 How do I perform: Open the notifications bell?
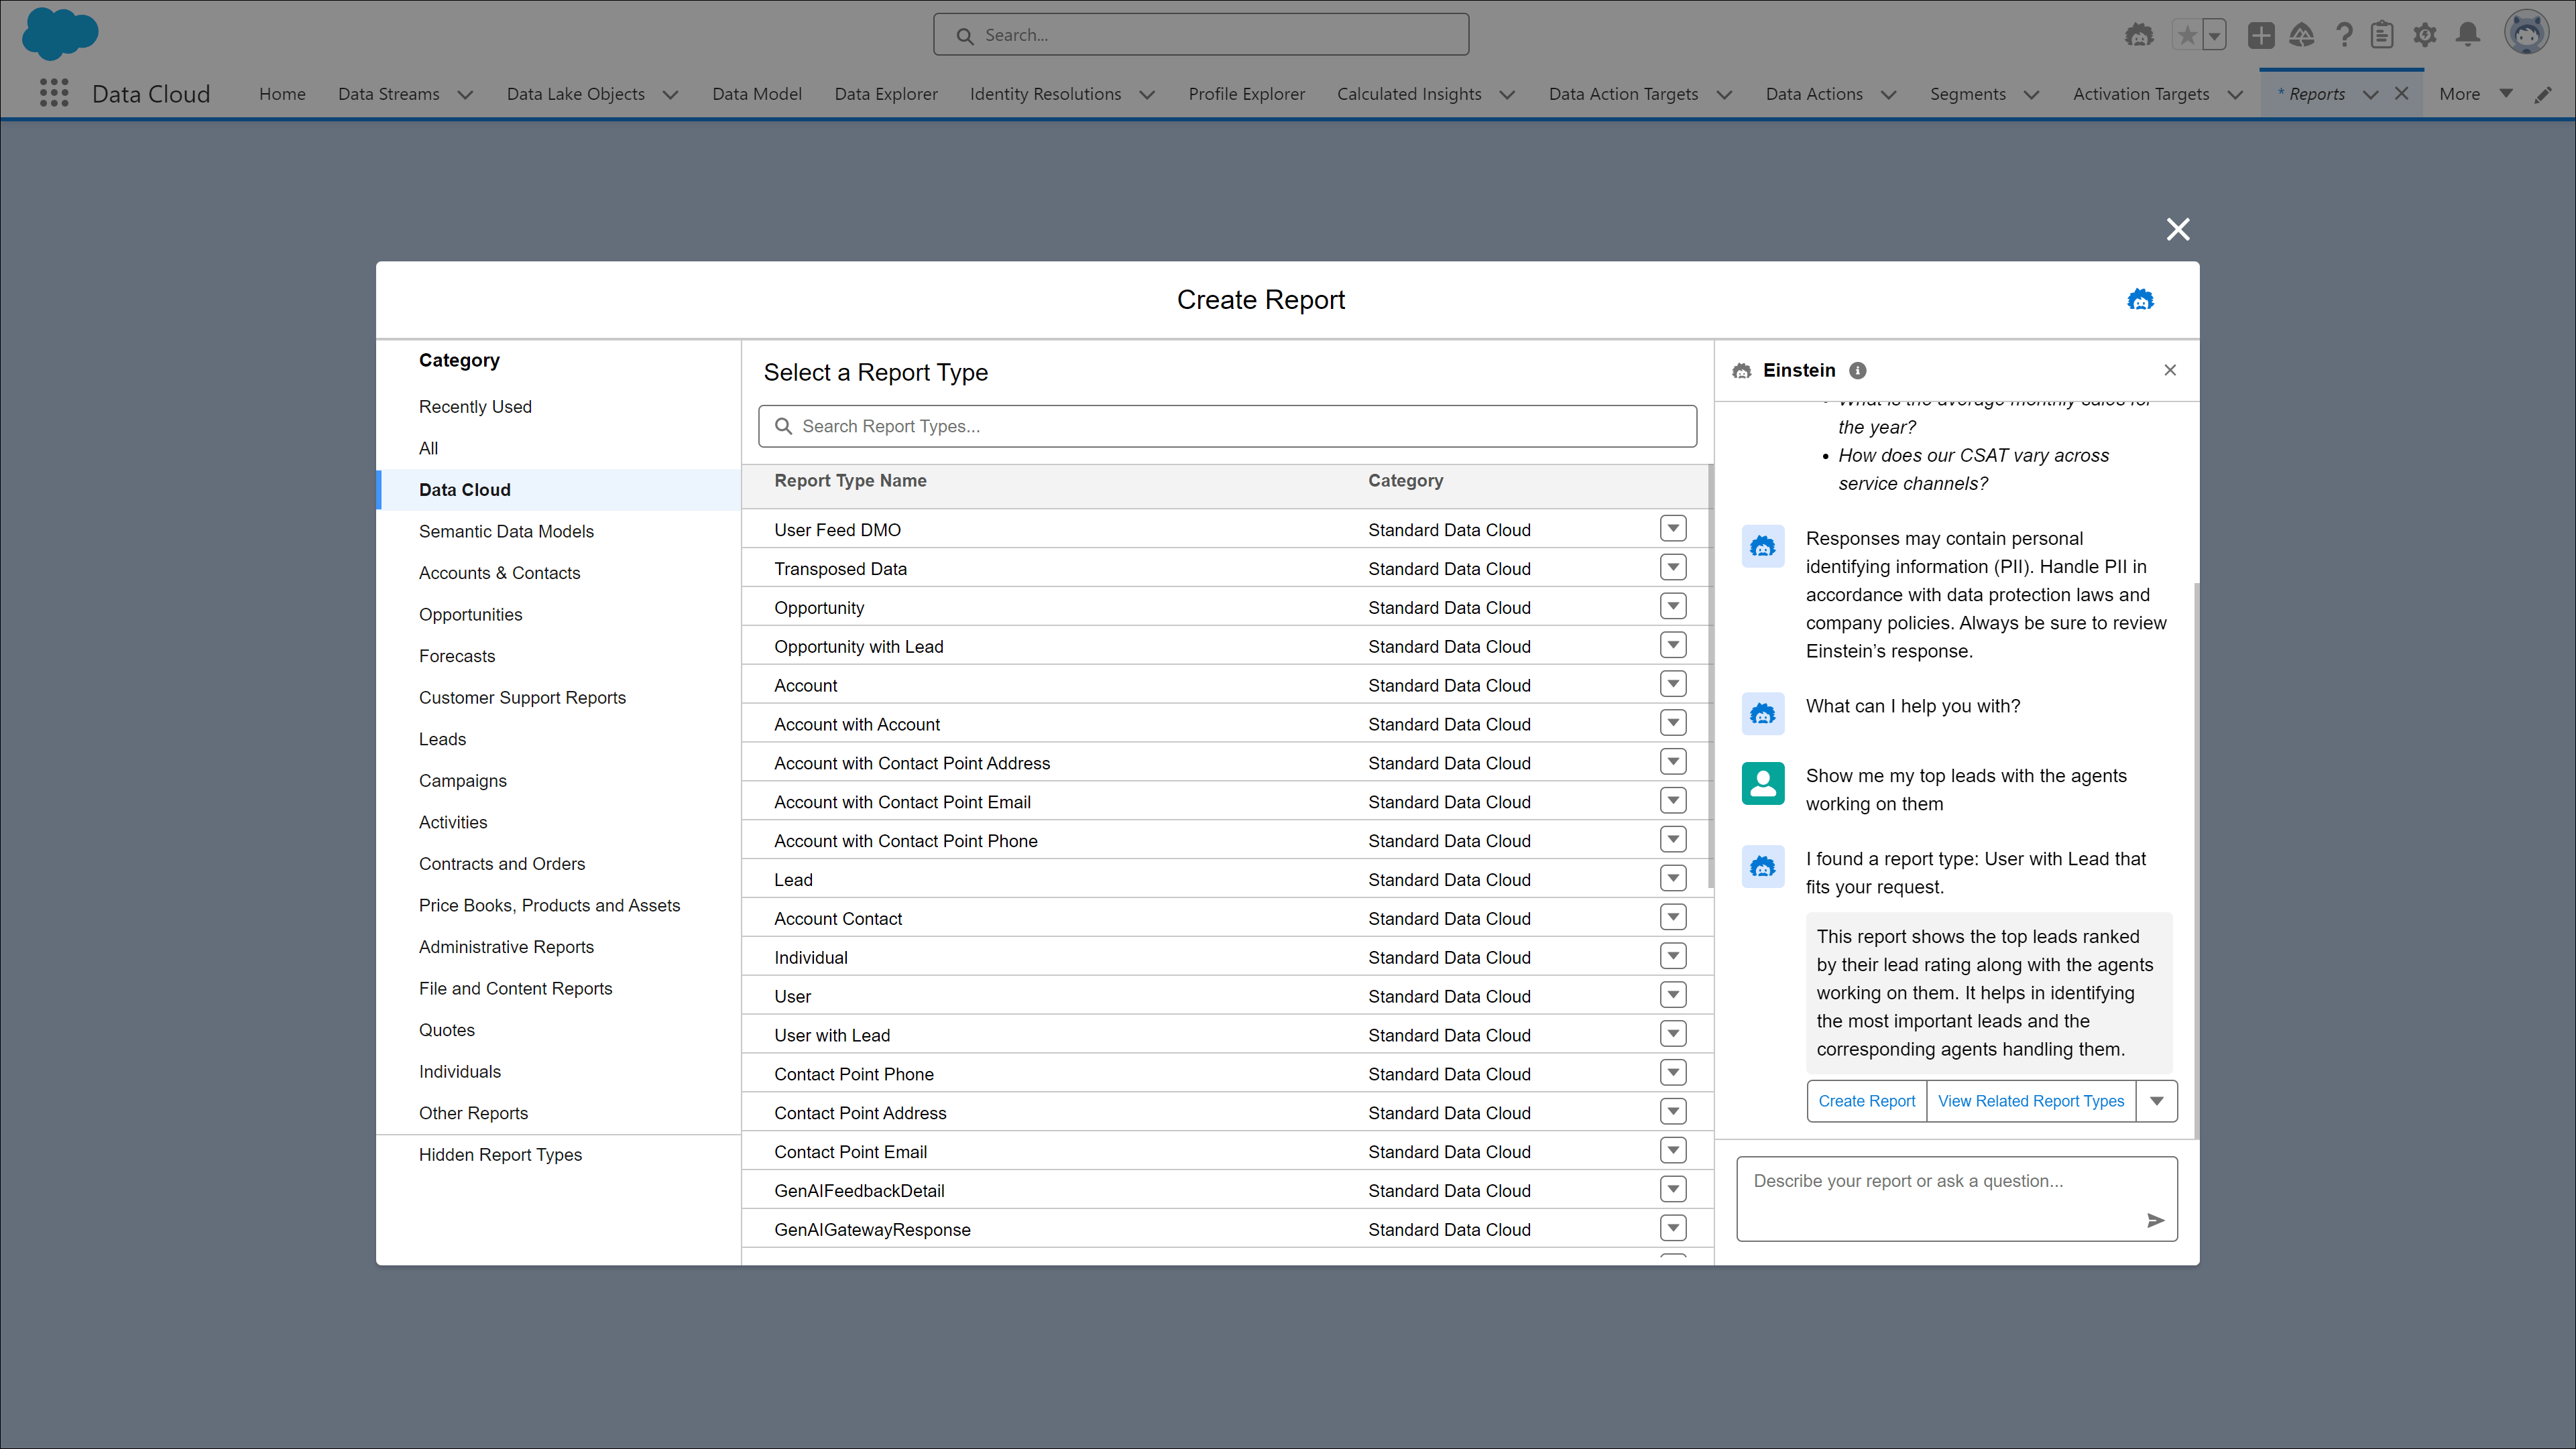coord(2468,35)
